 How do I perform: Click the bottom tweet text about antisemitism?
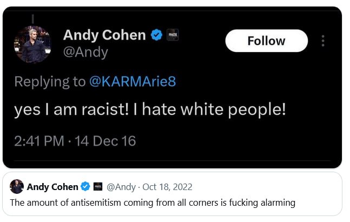coord(153,203)
